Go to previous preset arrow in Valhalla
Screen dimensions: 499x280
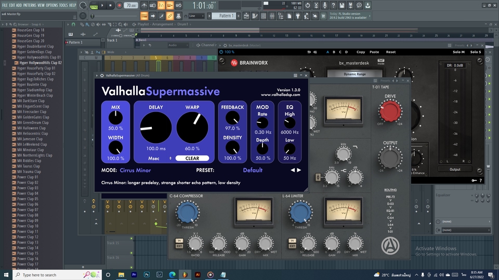coord(293,170)
